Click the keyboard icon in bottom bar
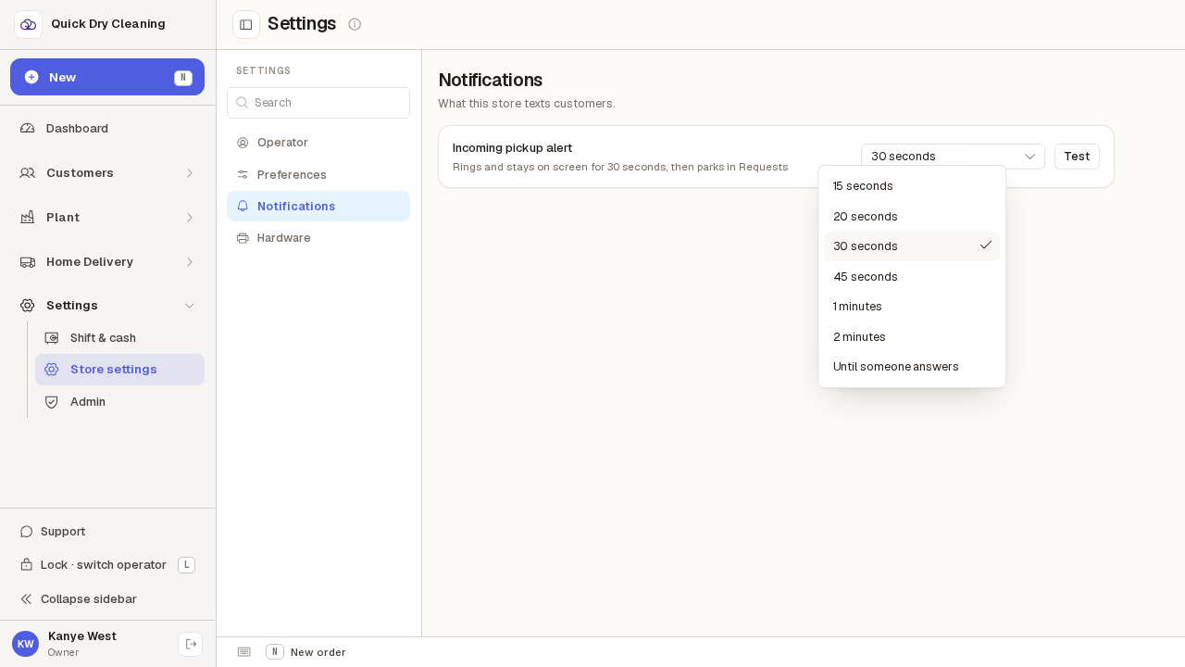 [244, 652]
